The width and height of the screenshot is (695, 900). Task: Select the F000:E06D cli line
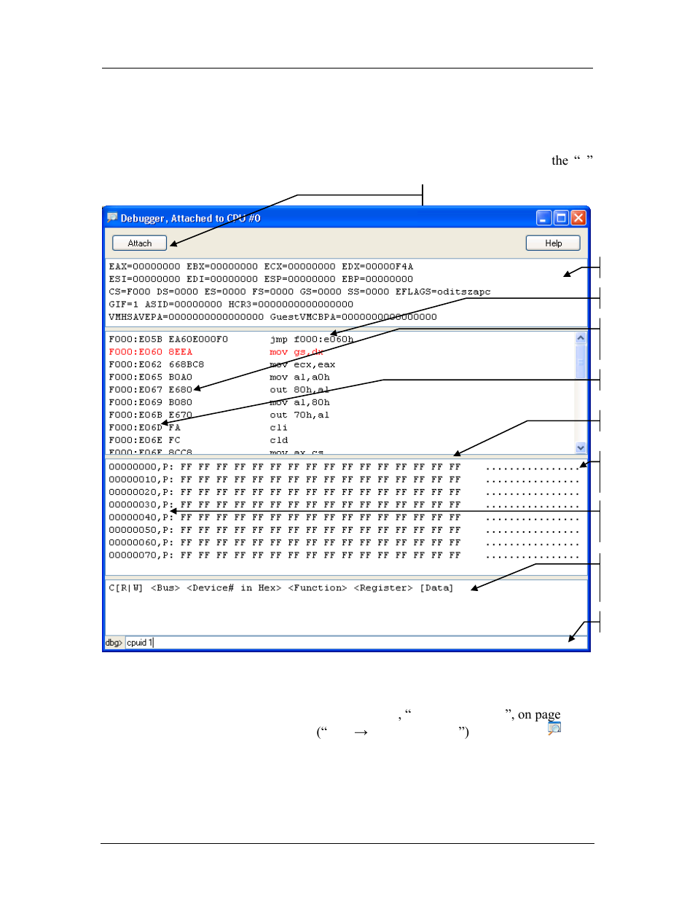198,428
